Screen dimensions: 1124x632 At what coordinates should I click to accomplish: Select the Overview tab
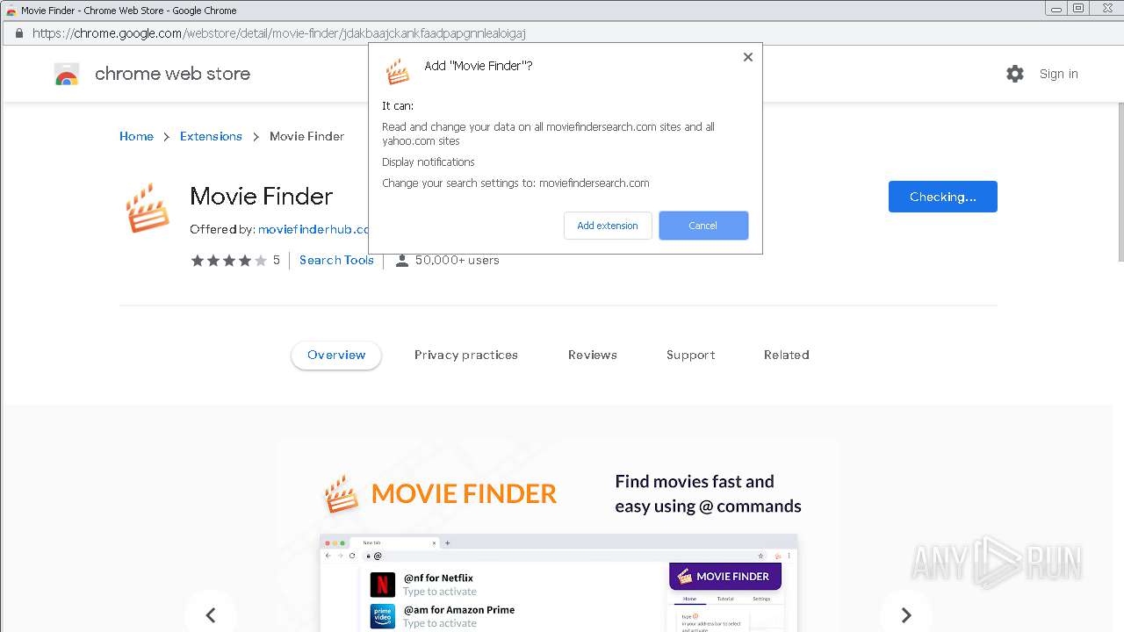coord(336,355)
